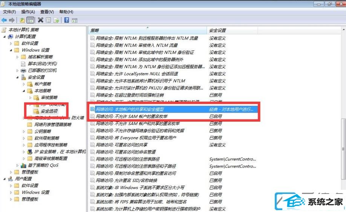
Task: Select Windows 设置 under 用户配置
Action: coord(35,192)
